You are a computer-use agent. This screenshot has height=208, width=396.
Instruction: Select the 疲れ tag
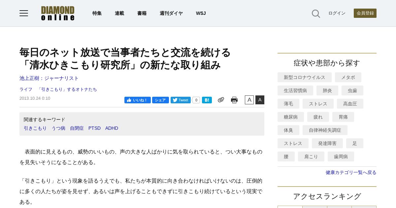[318, 117]
